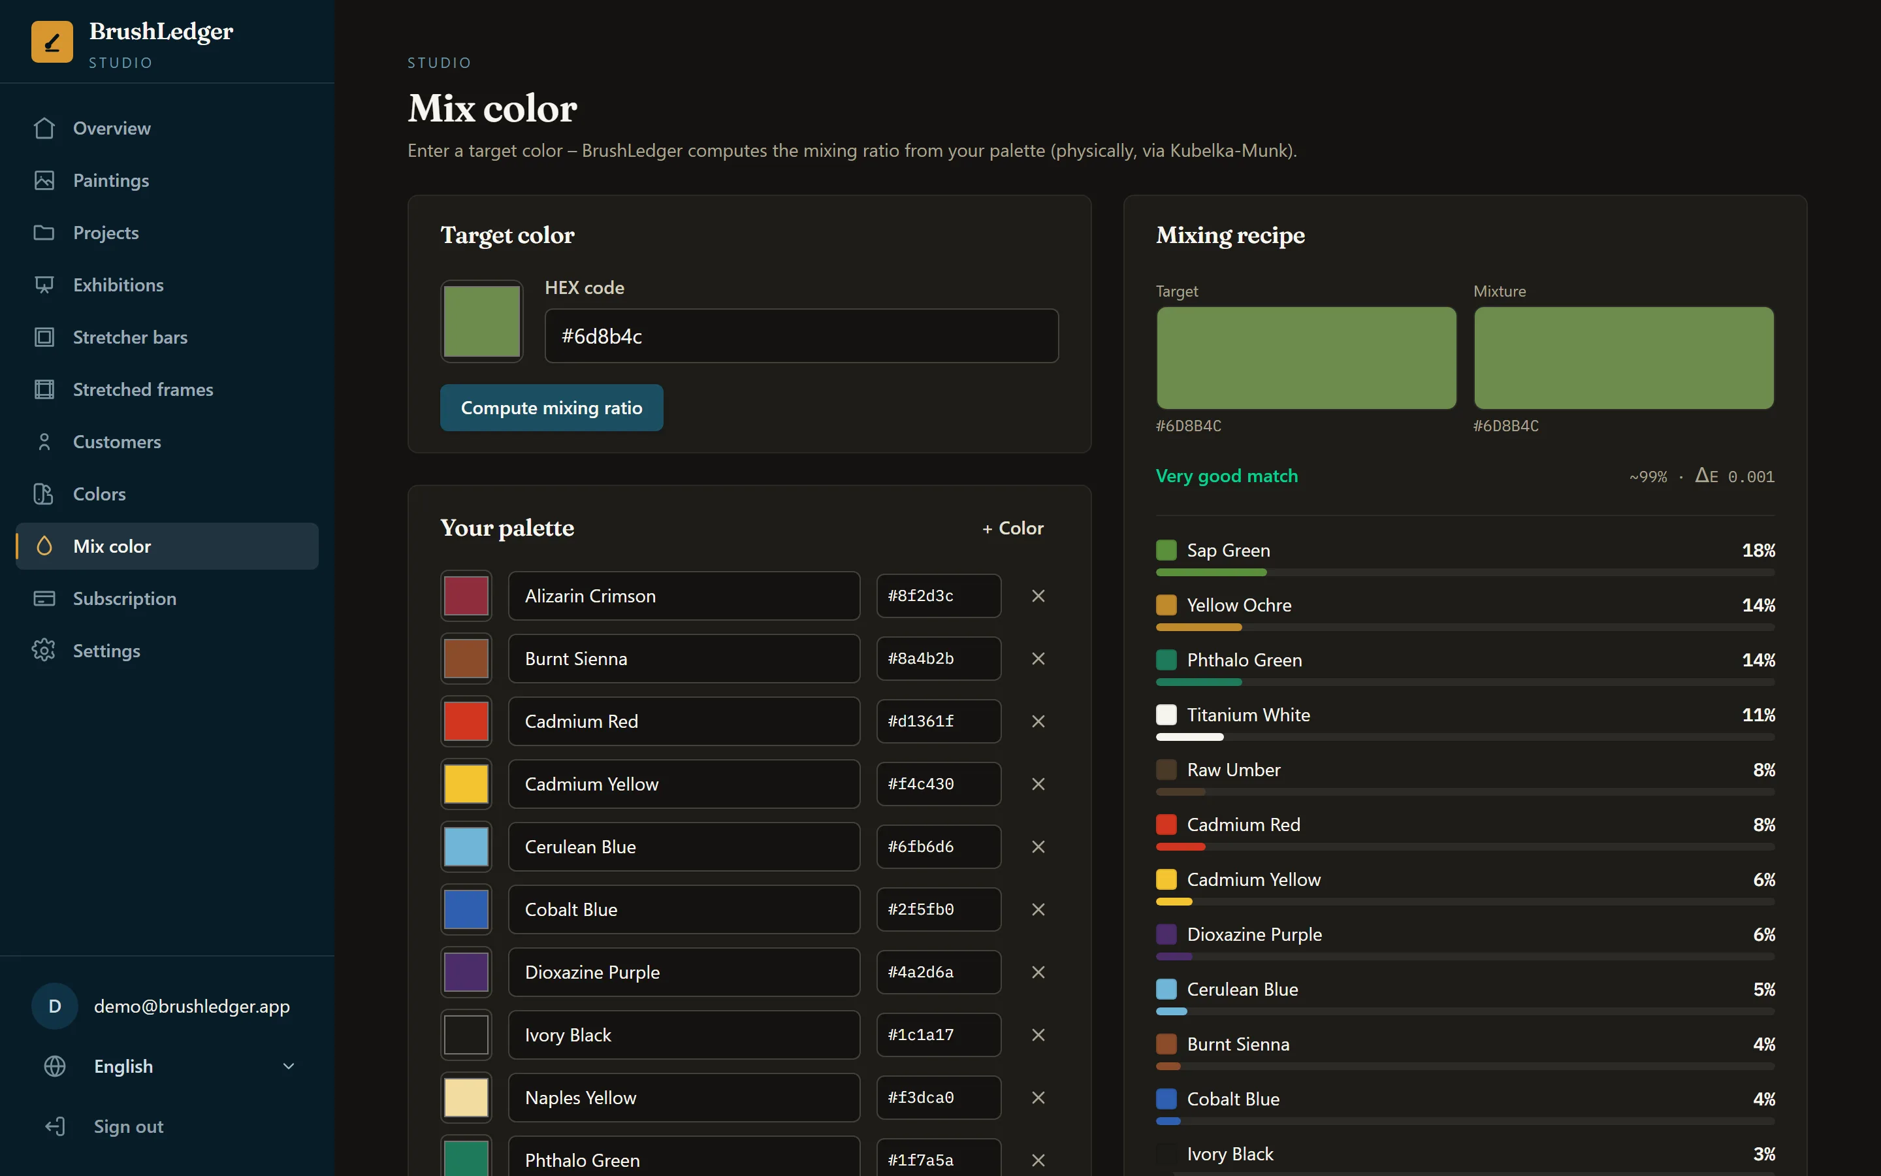Screen dimensions: 1881x1176
Task: Click the Cobalt Blue palette swatch
Action: point(466,909)
